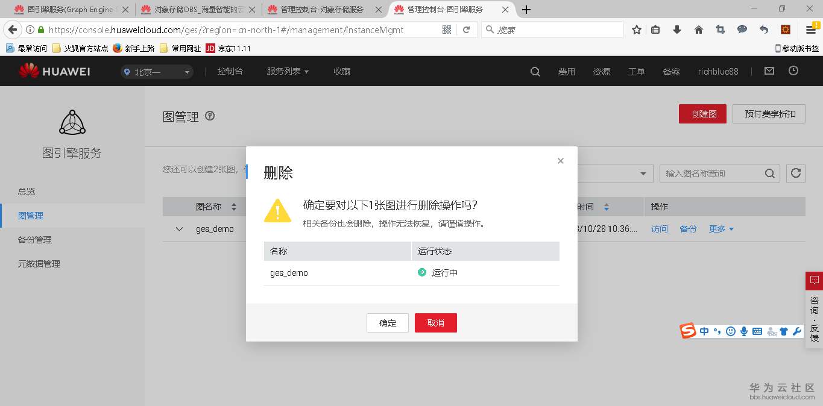Screen dimensions: 823x406
Task: Refresh the graph list with the refresh icon
Action: click(795, 173)
